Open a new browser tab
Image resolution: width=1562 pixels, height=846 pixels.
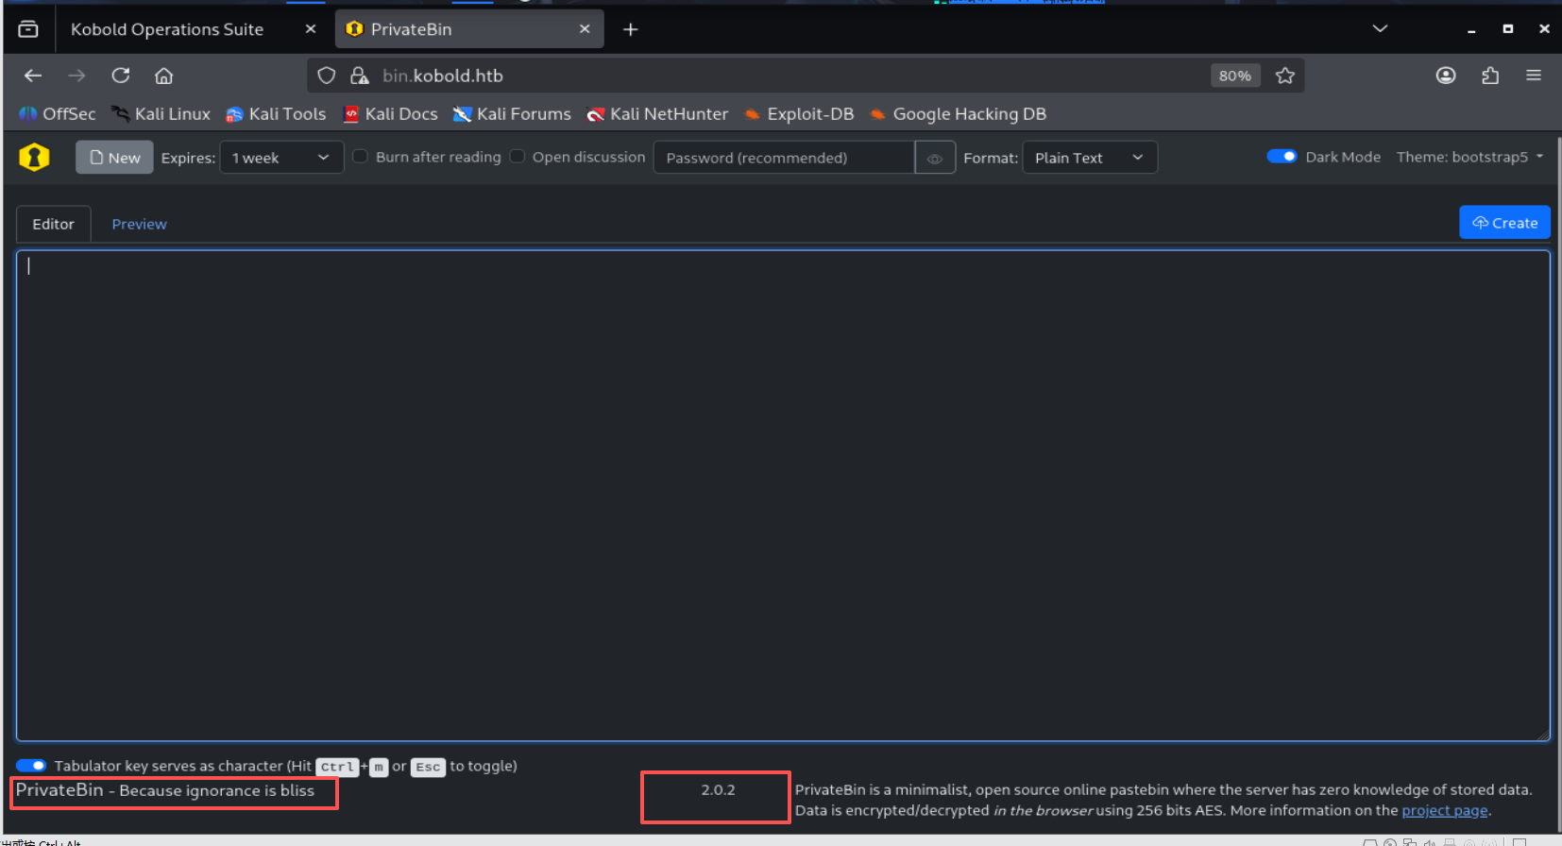(631, 29)
